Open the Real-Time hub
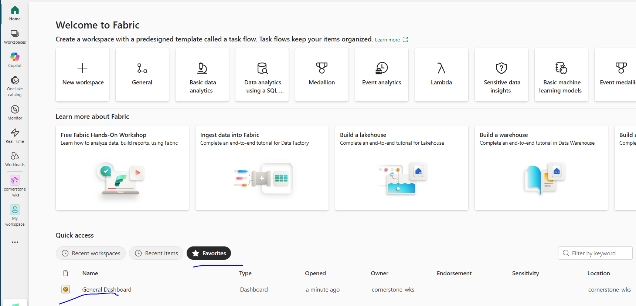The image size is (636, 306). click(x=15, y=136)
